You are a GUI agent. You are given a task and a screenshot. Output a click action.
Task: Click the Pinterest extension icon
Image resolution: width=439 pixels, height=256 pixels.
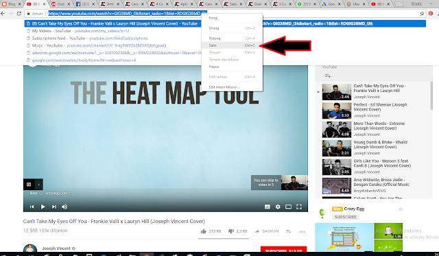(x=431, y=14)
